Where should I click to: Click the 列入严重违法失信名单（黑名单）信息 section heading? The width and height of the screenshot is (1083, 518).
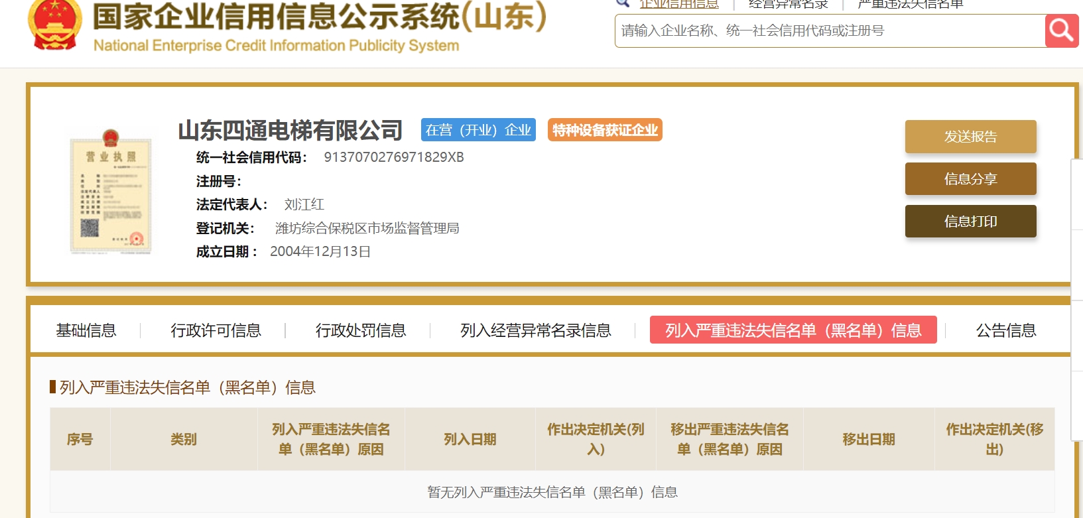pyautogui.click(x=188, y=387)
